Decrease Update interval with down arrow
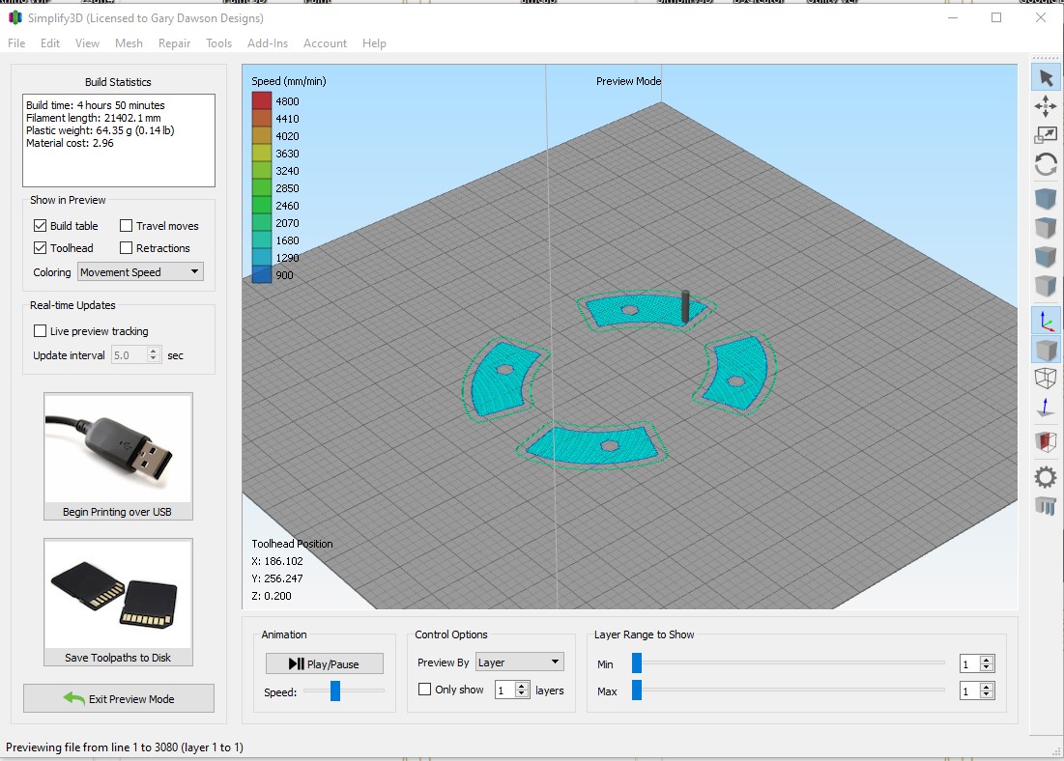Viewport: 1064px width, 761px height. (154, 359)
